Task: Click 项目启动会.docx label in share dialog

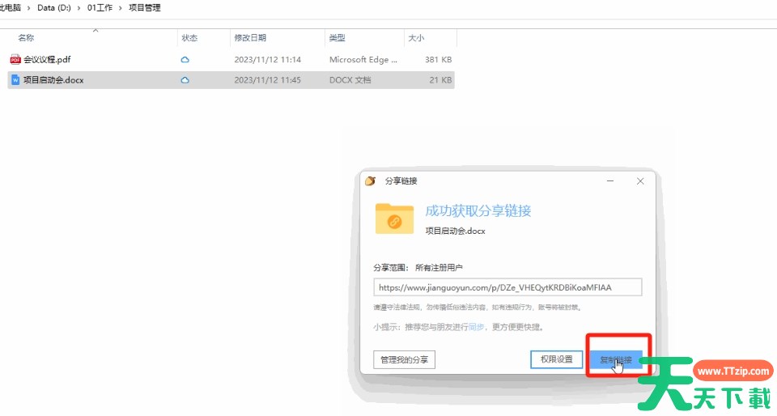Action: [456, 231]
